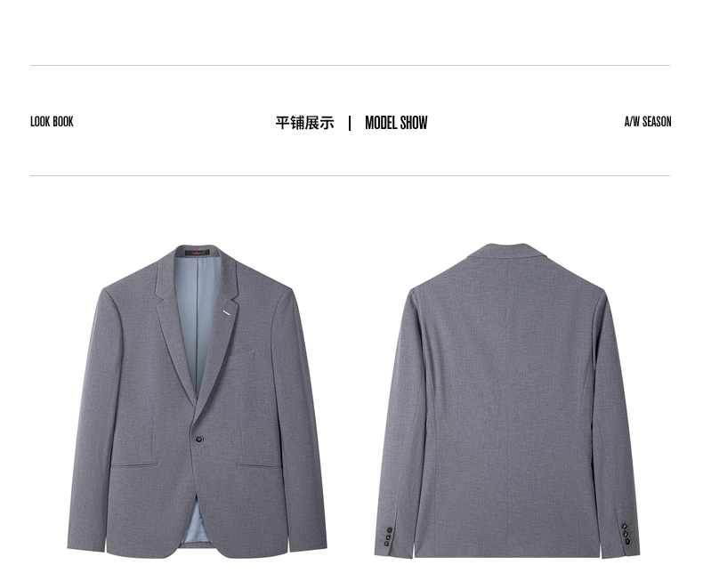Click the right hip pocket on front view
The image size is (703, 581).
[258, 465]
